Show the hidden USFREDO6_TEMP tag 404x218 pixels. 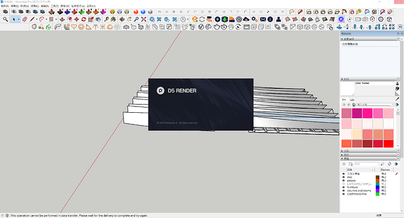pyautogui.click(x=343, y=184)
